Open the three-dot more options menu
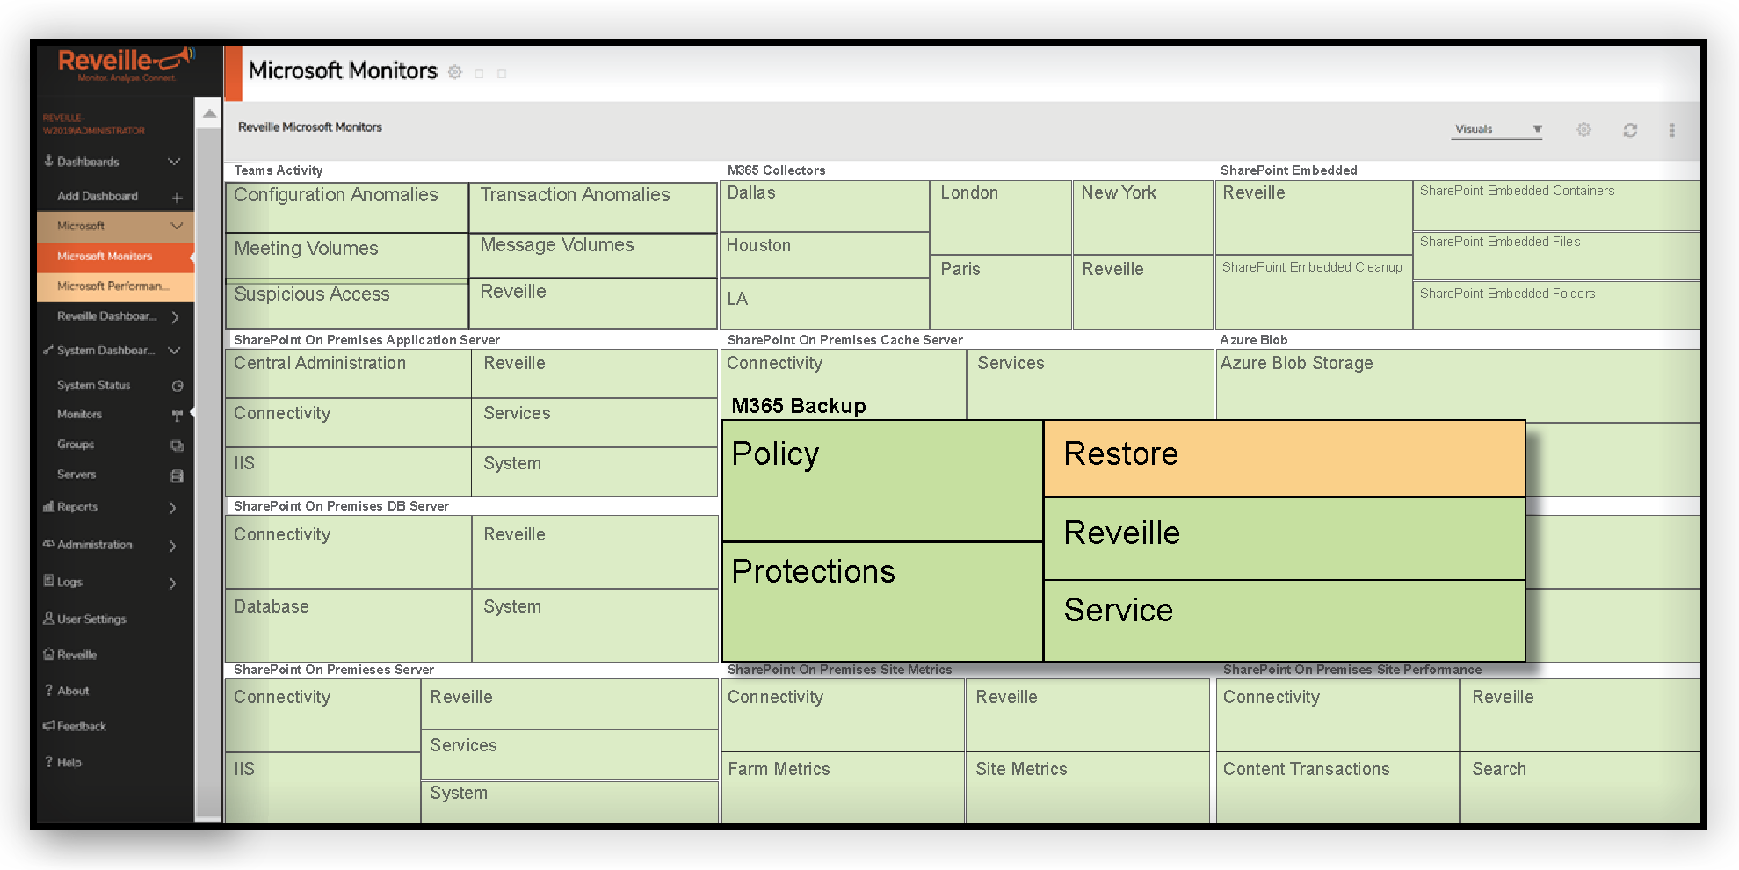Image resolution: width=1739 pixels, height=870 pixels. pos(1672,130)
